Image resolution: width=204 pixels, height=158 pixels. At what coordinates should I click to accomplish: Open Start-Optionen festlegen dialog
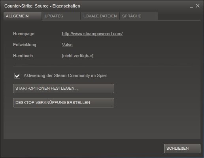64,88
